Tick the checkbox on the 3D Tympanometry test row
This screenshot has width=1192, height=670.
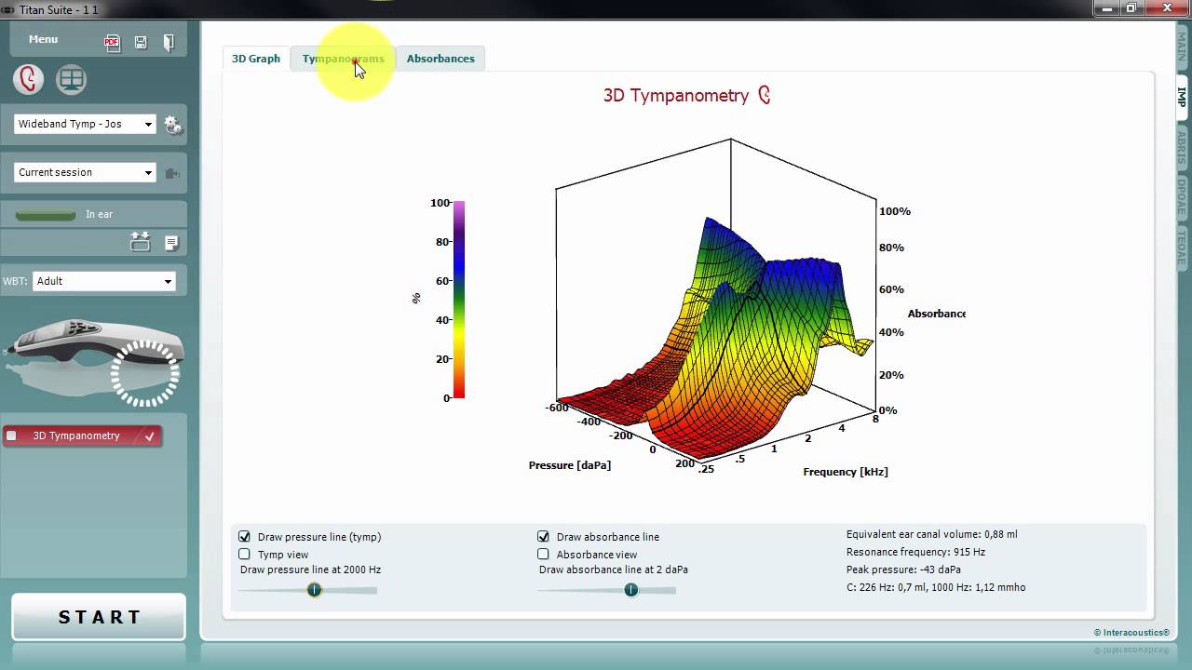[11, 435]
